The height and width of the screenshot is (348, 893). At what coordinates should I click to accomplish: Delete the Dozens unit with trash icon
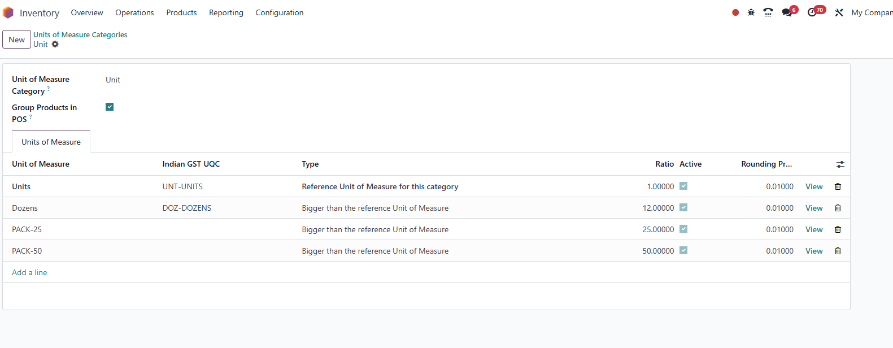pyautogui.click(x=838, y=208)
